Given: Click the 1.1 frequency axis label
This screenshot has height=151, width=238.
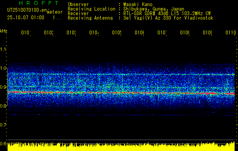Looking at the screenshot, I should pos(3,49).
